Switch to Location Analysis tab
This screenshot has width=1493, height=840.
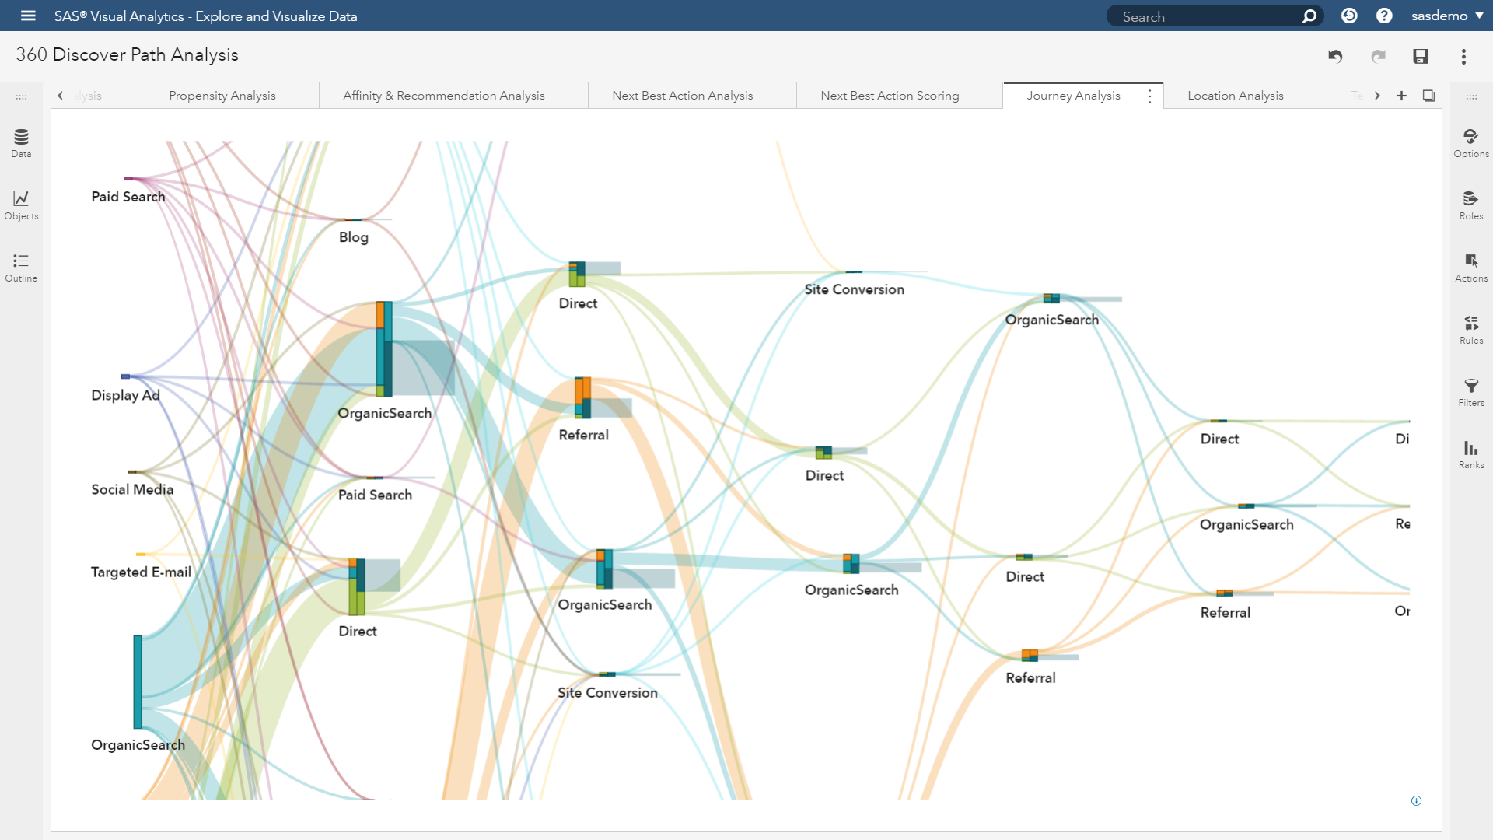pos(1235,96)
